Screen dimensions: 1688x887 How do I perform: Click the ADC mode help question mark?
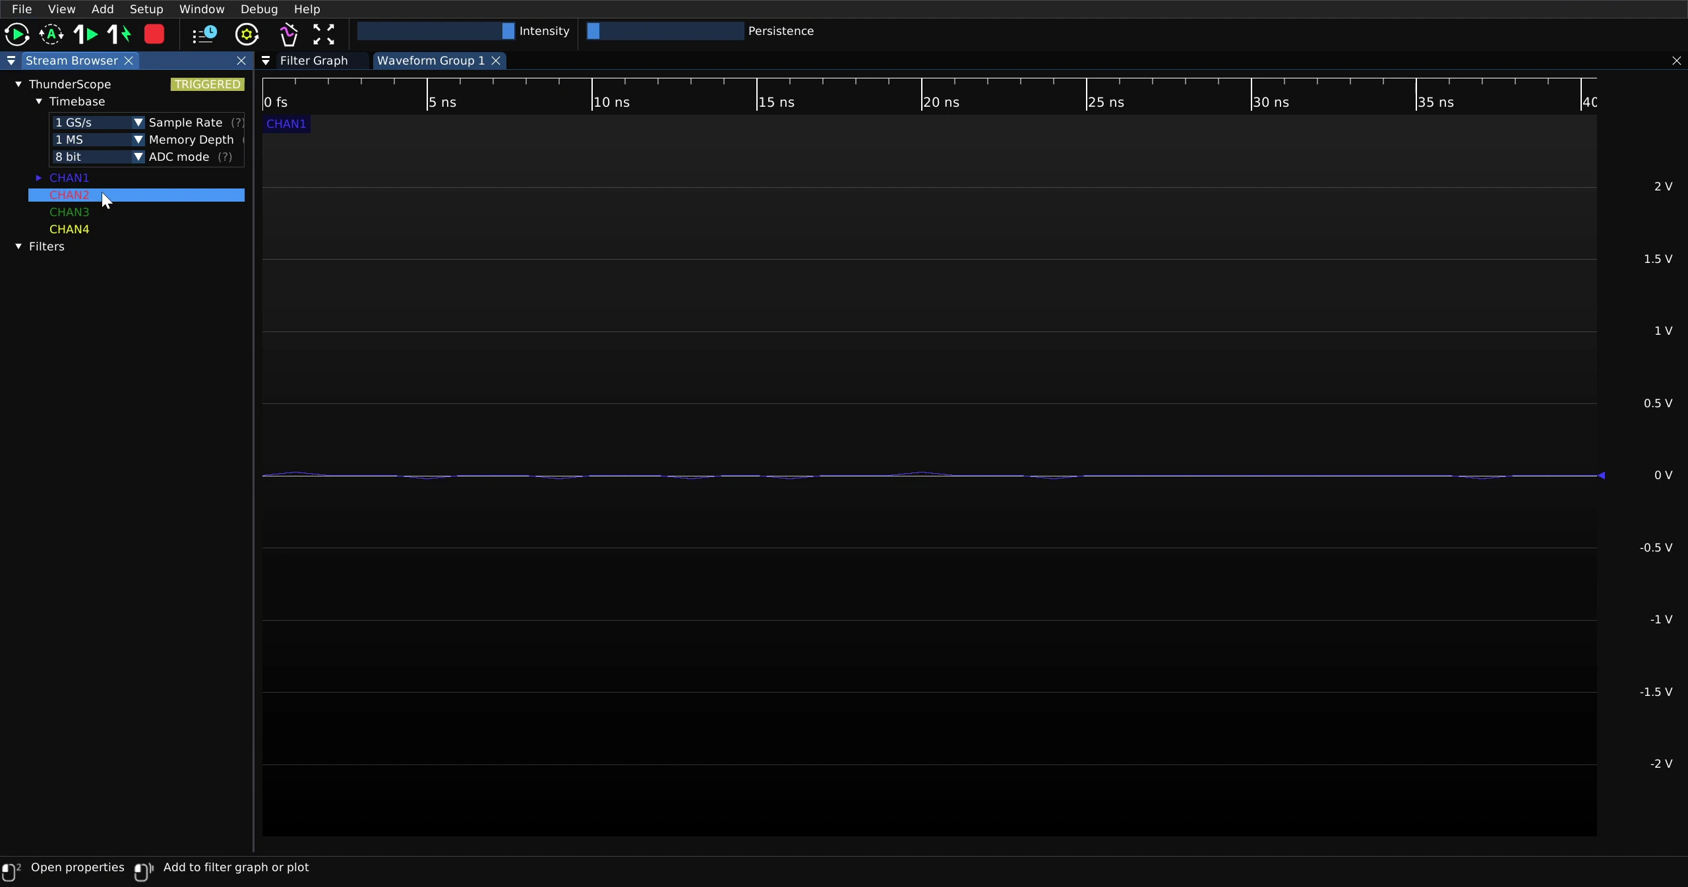[225, 157]
